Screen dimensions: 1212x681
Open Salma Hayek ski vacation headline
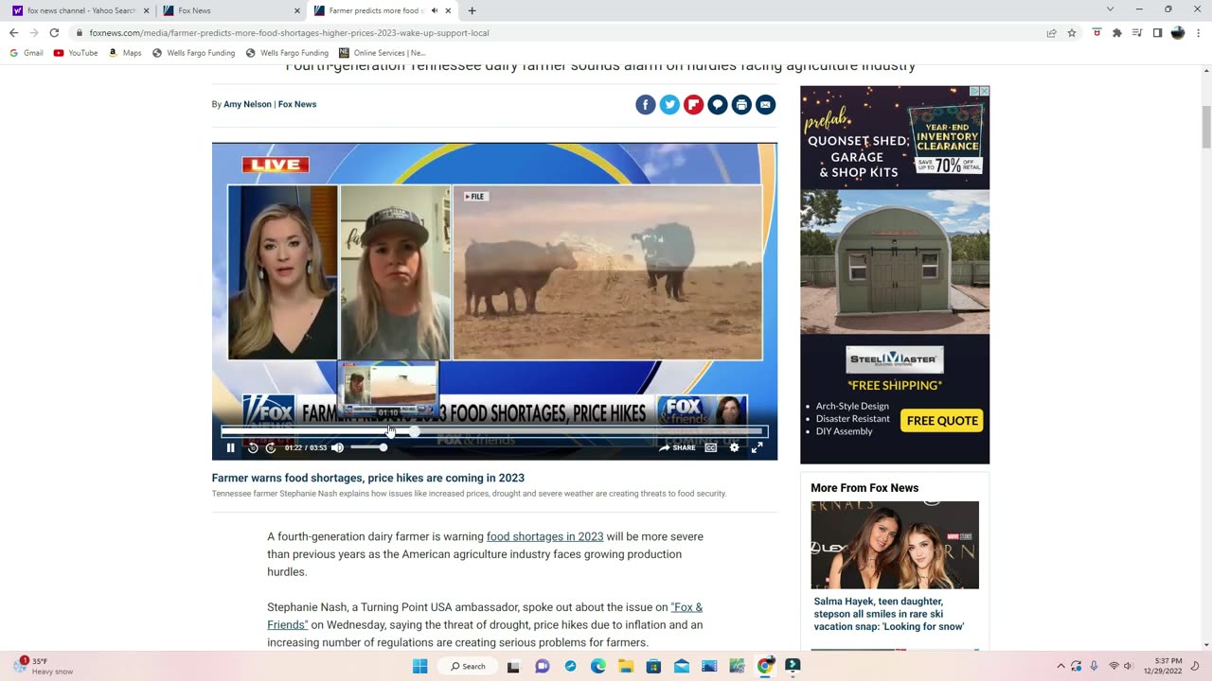click(889, 614)
